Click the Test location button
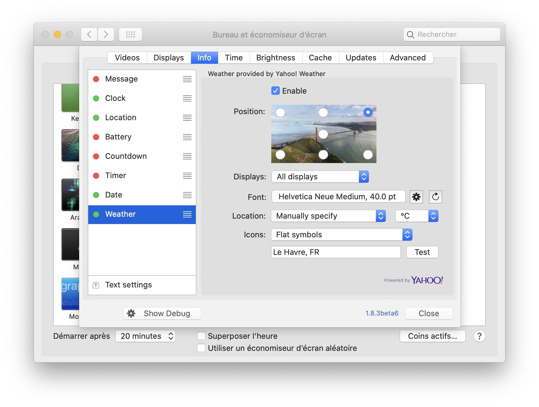This screenshot has width=539, height=407. [422, 252]
